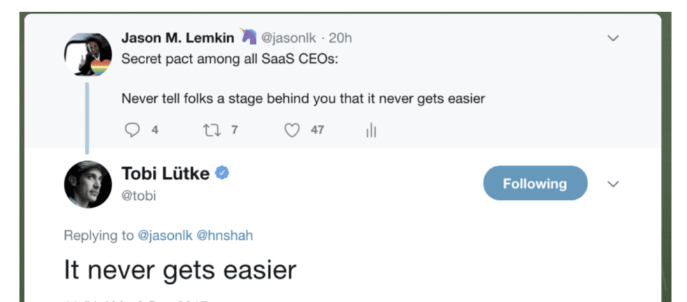
Task: Click the @jasonlk handle beside Jason's name
Action: coord(287,38)
